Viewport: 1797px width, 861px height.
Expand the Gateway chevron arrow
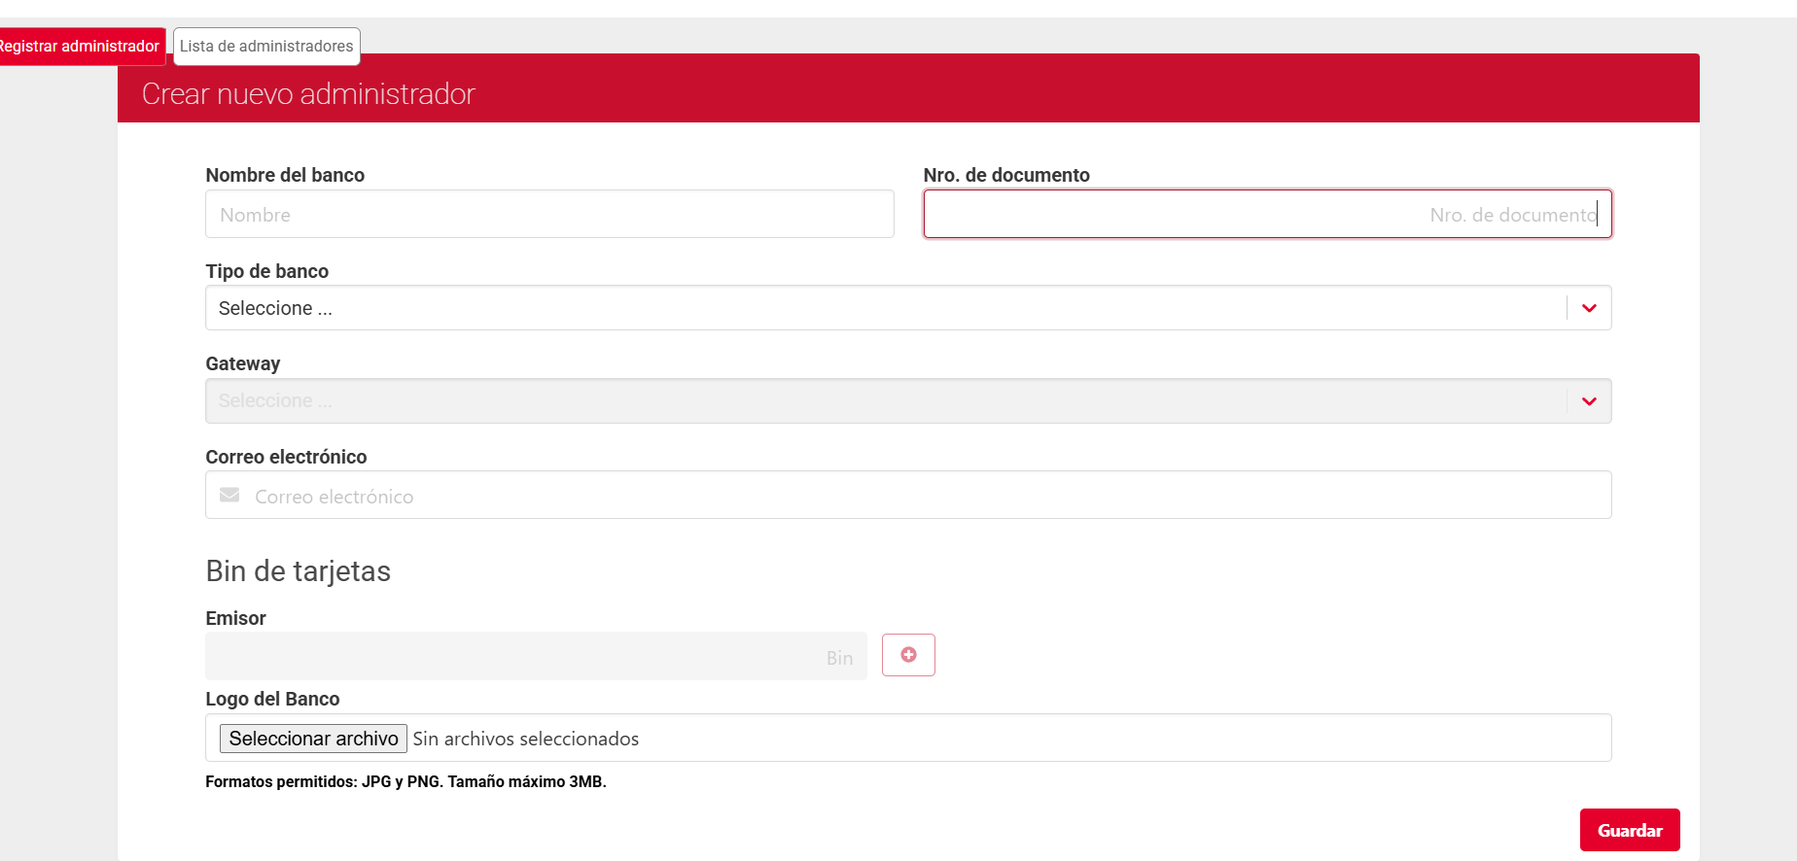tap(1589, 401)
